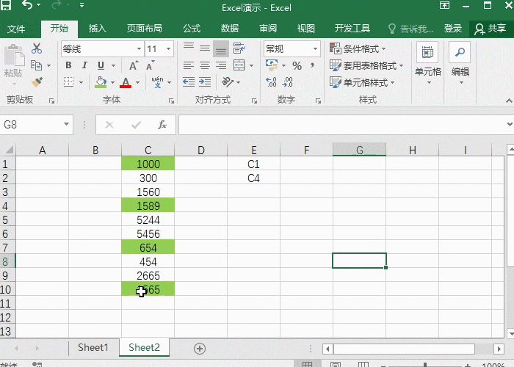Switch to Sheet1 tab
This screenshot has height=367, width=514.
pos(93,347)
